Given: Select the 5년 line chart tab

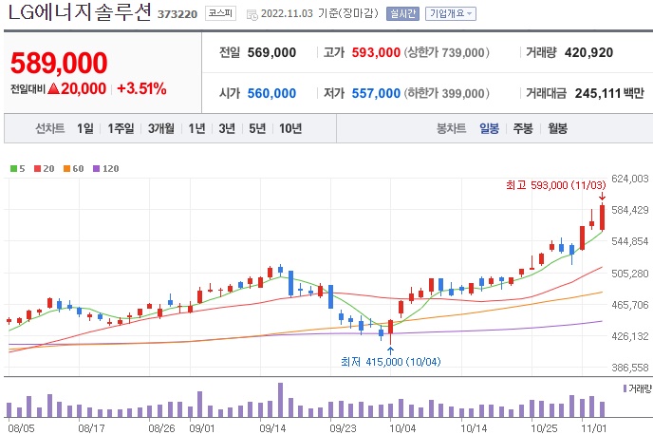Looking at the screenshot, I should tap(257, 128).
